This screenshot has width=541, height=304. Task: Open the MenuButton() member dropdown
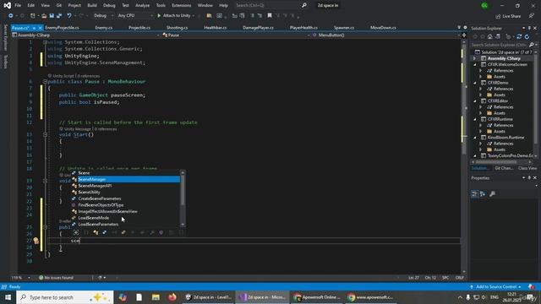(x=385, y=35)
